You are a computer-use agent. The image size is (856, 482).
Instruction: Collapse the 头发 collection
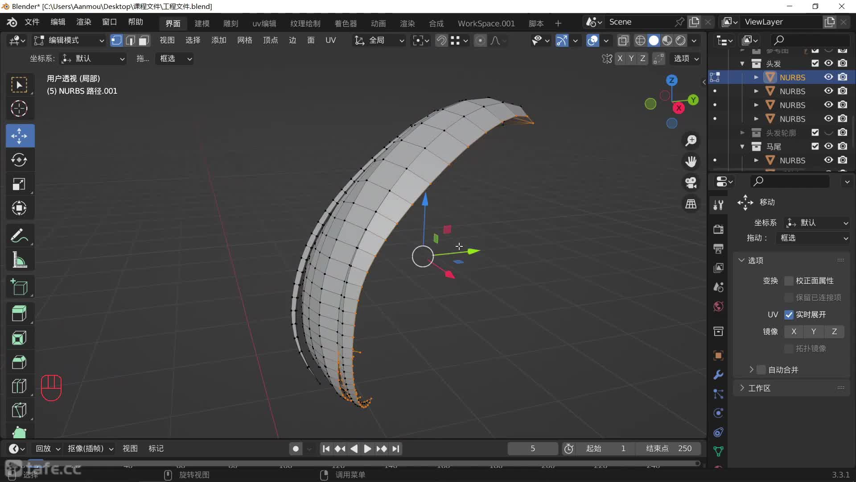tap(742, 63)
